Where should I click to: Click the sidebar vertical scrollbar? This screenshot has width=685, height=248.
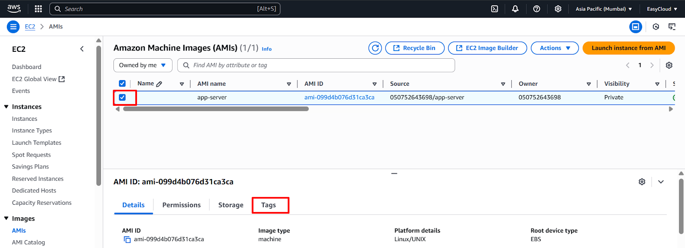point(99,116)
